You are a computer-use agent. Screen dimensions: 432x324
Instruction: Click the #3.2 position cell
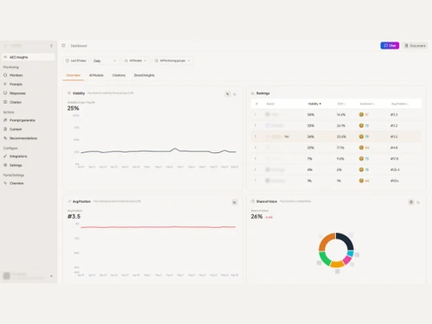coord(394,125)
